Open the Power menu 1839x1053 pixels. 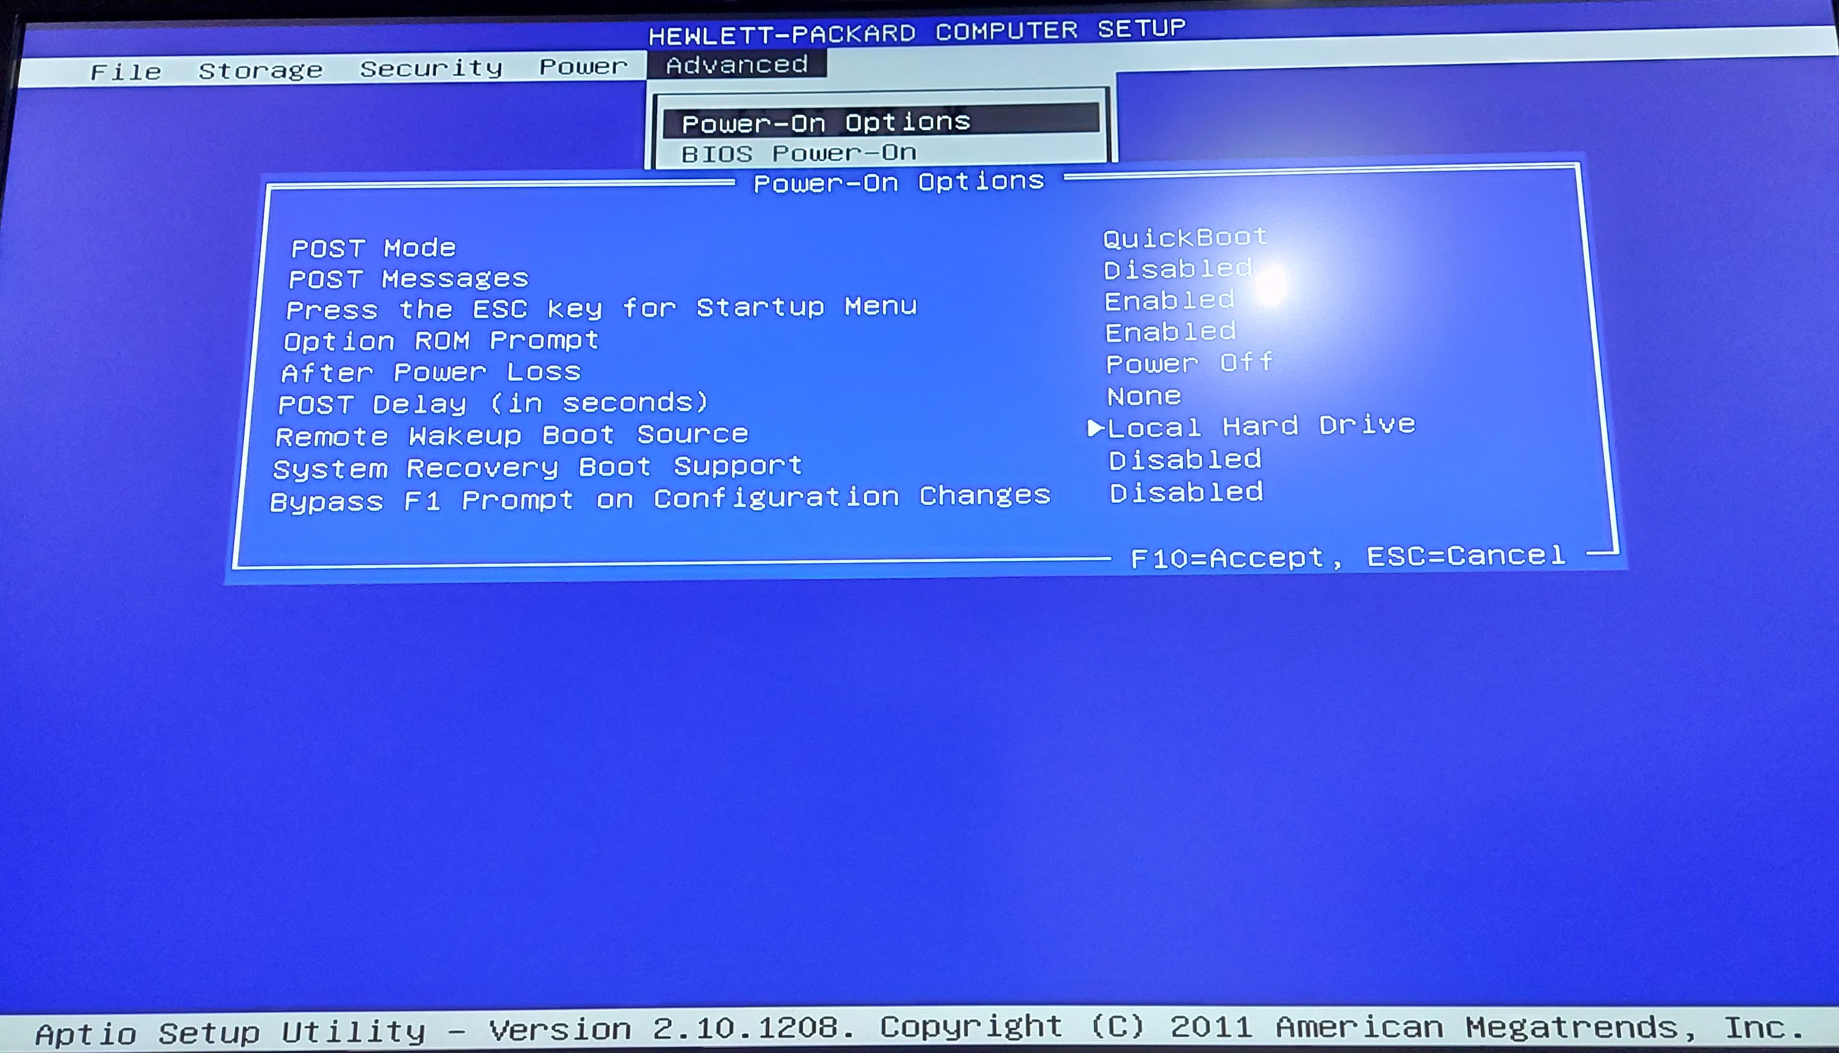[x=583, y=67]
